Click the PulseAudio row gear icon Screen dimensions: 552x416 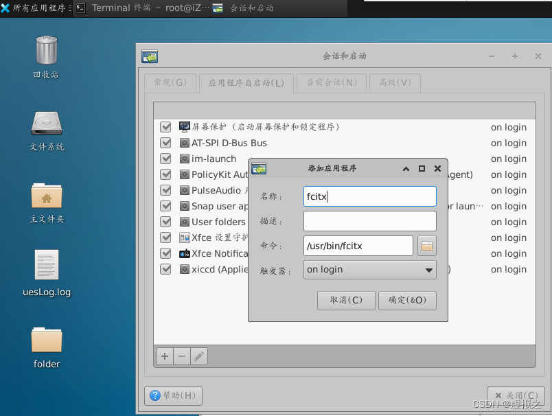[185, 190]
